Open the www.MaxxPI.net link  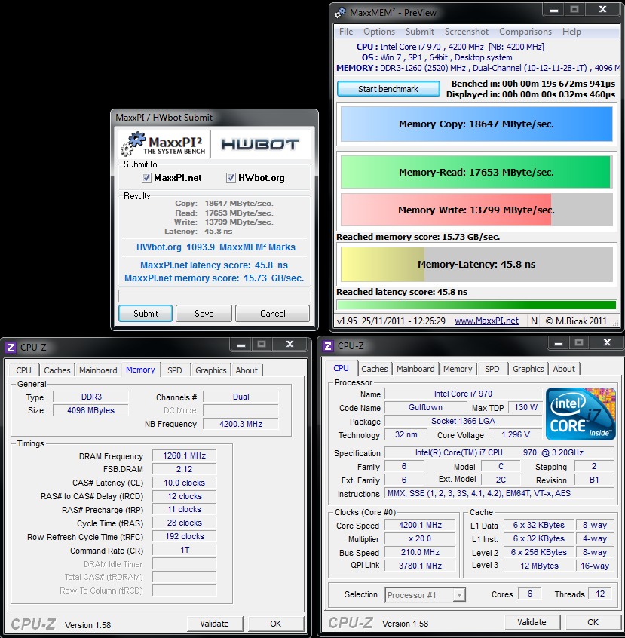486,321
